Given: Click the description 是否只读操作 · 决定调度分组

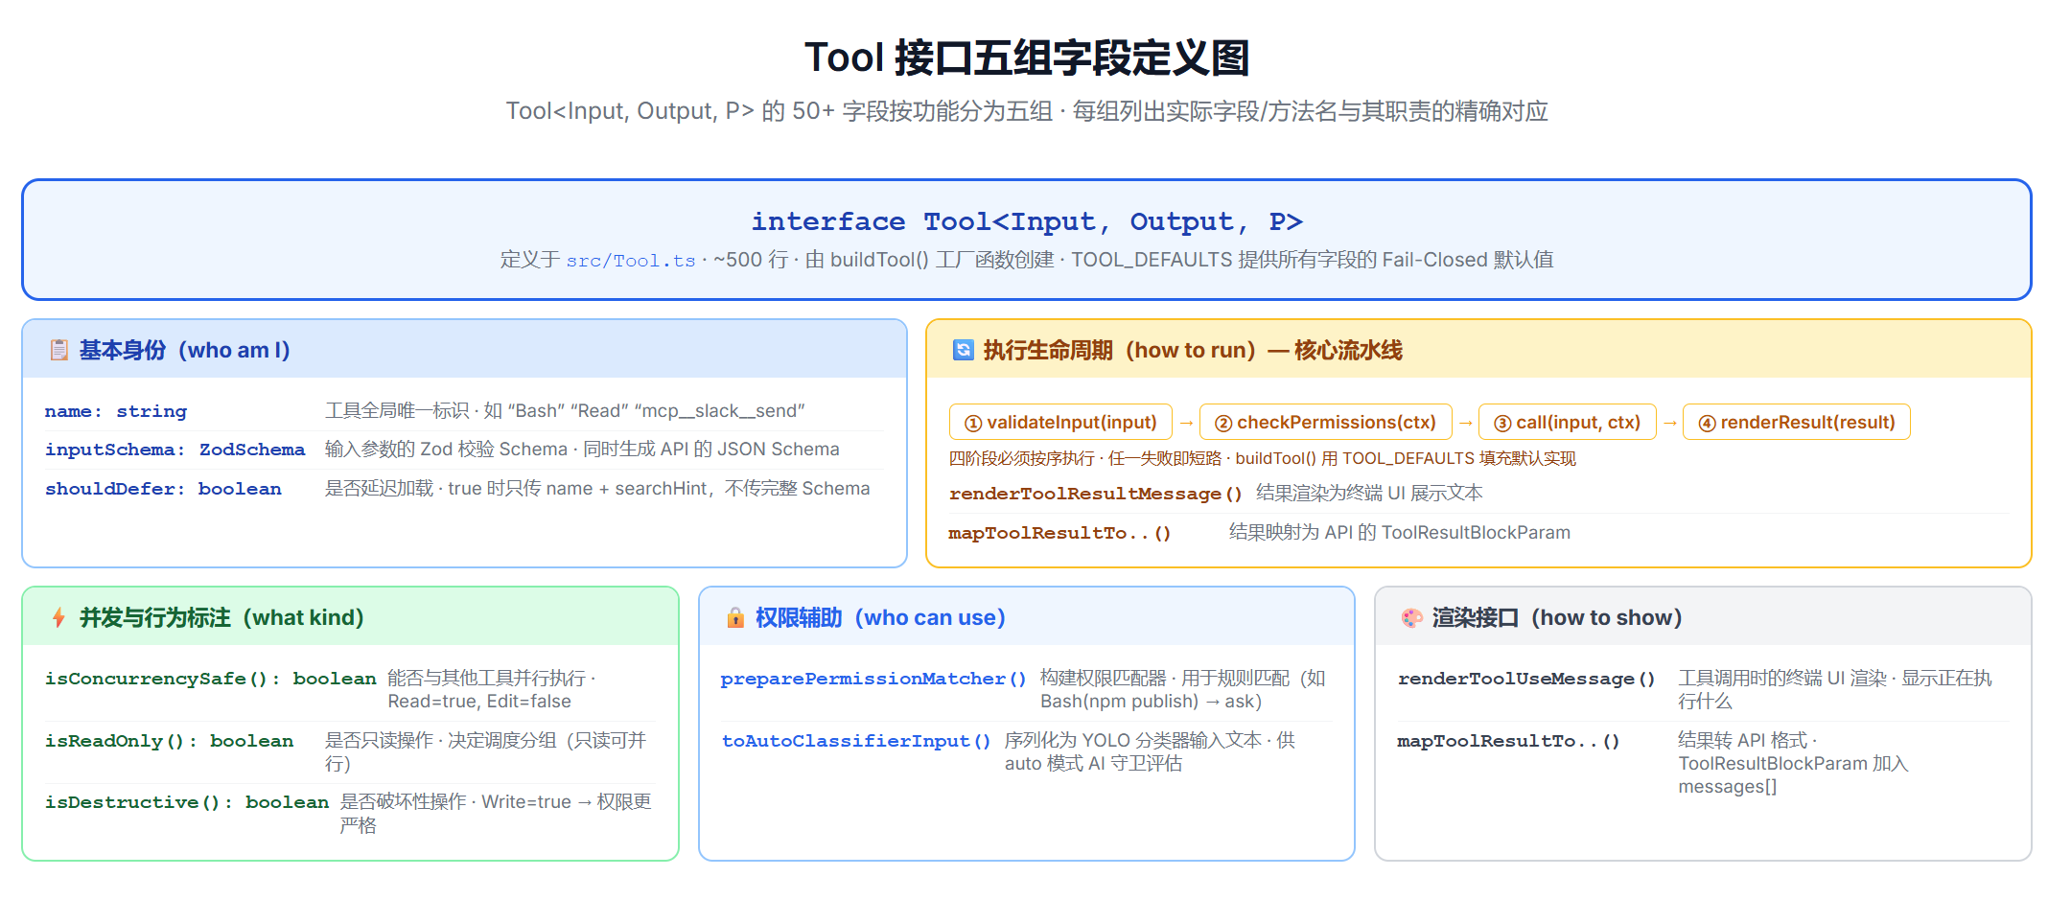Looking at the screenshot, I should click(486, 752).
